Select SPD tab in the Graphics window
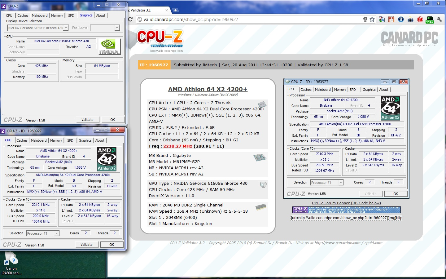 (x=71, y=15)
